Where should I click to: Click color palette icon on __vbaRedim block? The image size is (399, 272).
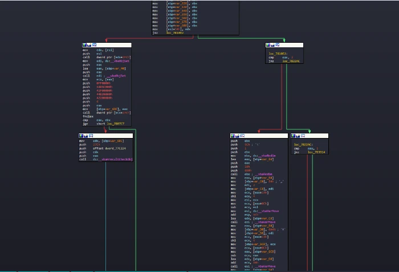coord(233,136)
